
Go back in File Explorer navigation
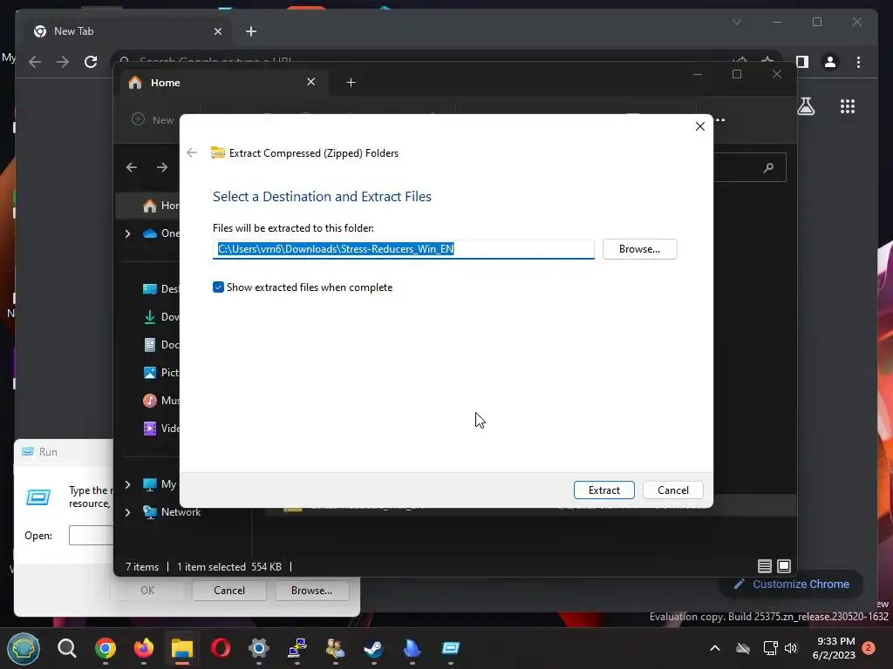click(132, 167)
